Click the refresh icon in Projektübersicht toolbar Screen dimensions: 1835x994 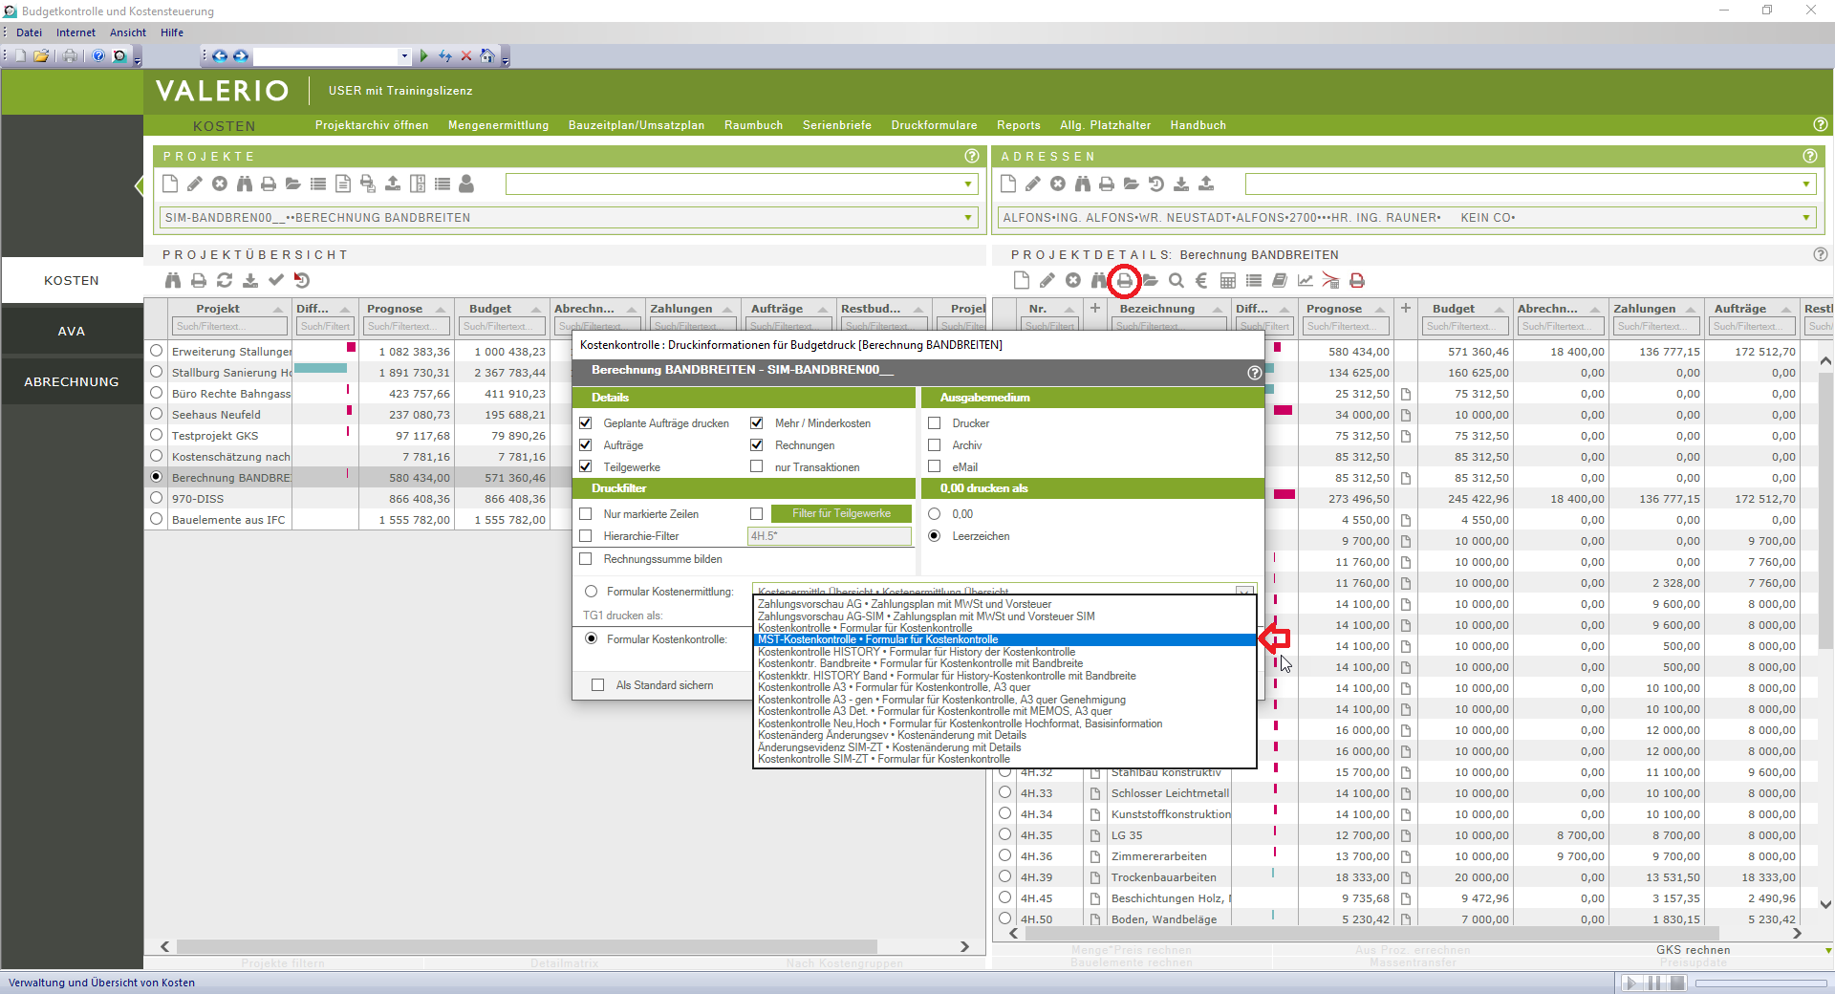click(x=225, y=281)
